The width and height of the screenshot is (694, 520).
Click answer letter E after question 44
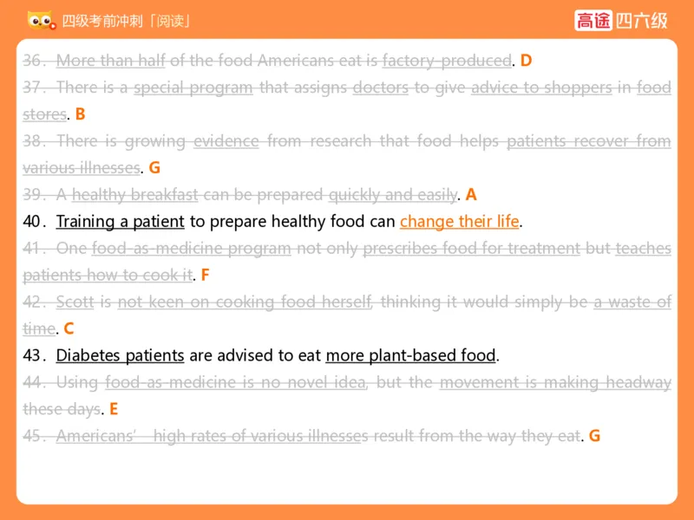pos(113,409)
